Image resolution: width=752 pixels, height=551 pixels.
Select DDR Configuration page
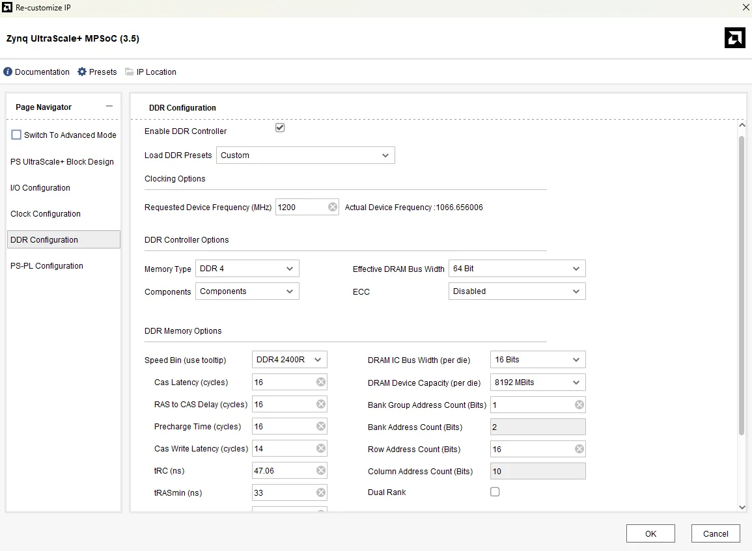(64, 239)
